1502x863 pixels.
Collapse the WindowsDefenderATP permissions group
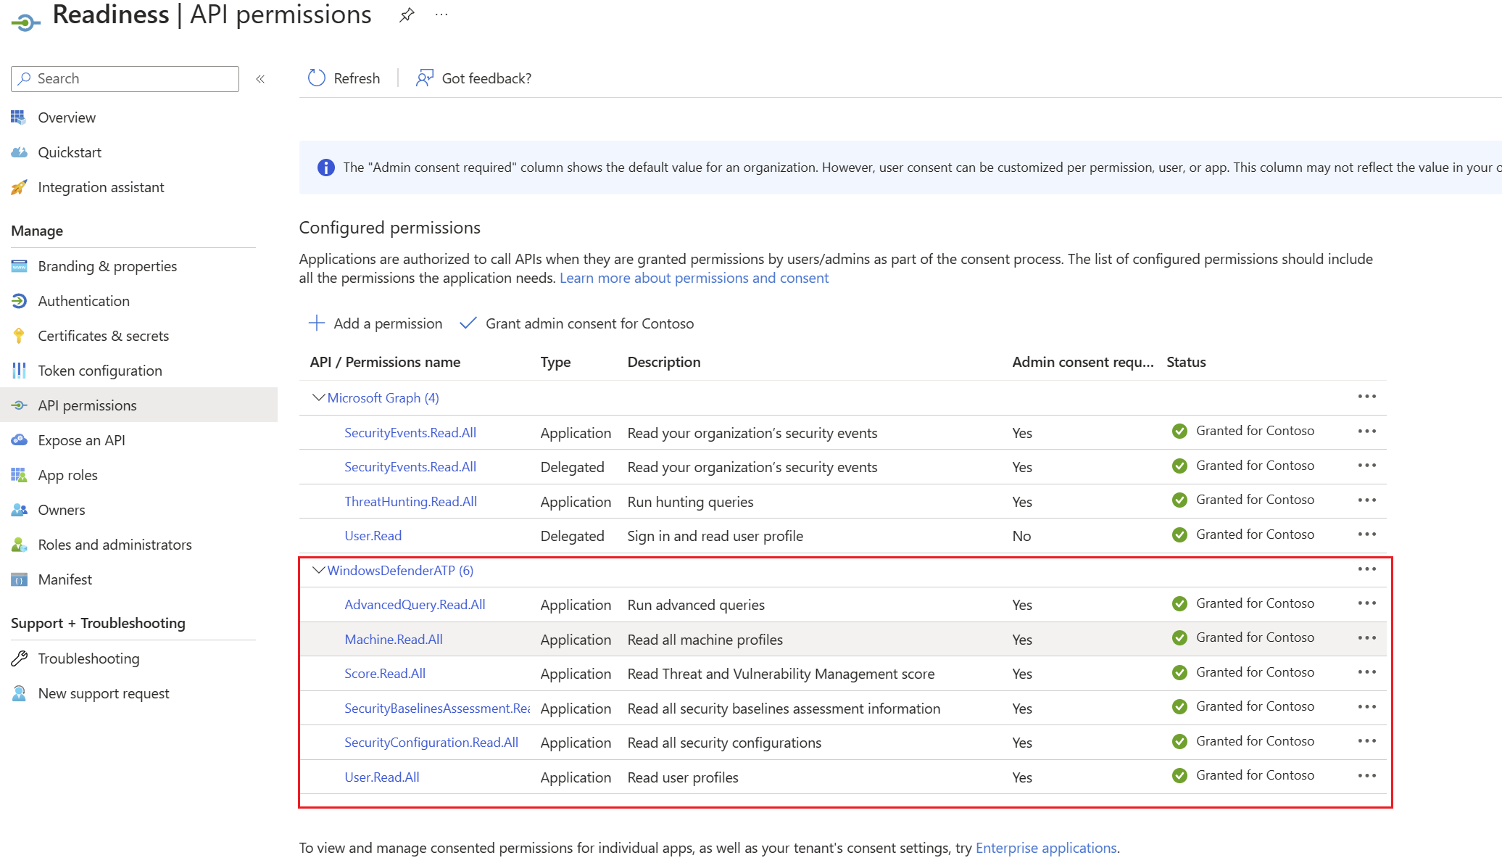point(317,570)
